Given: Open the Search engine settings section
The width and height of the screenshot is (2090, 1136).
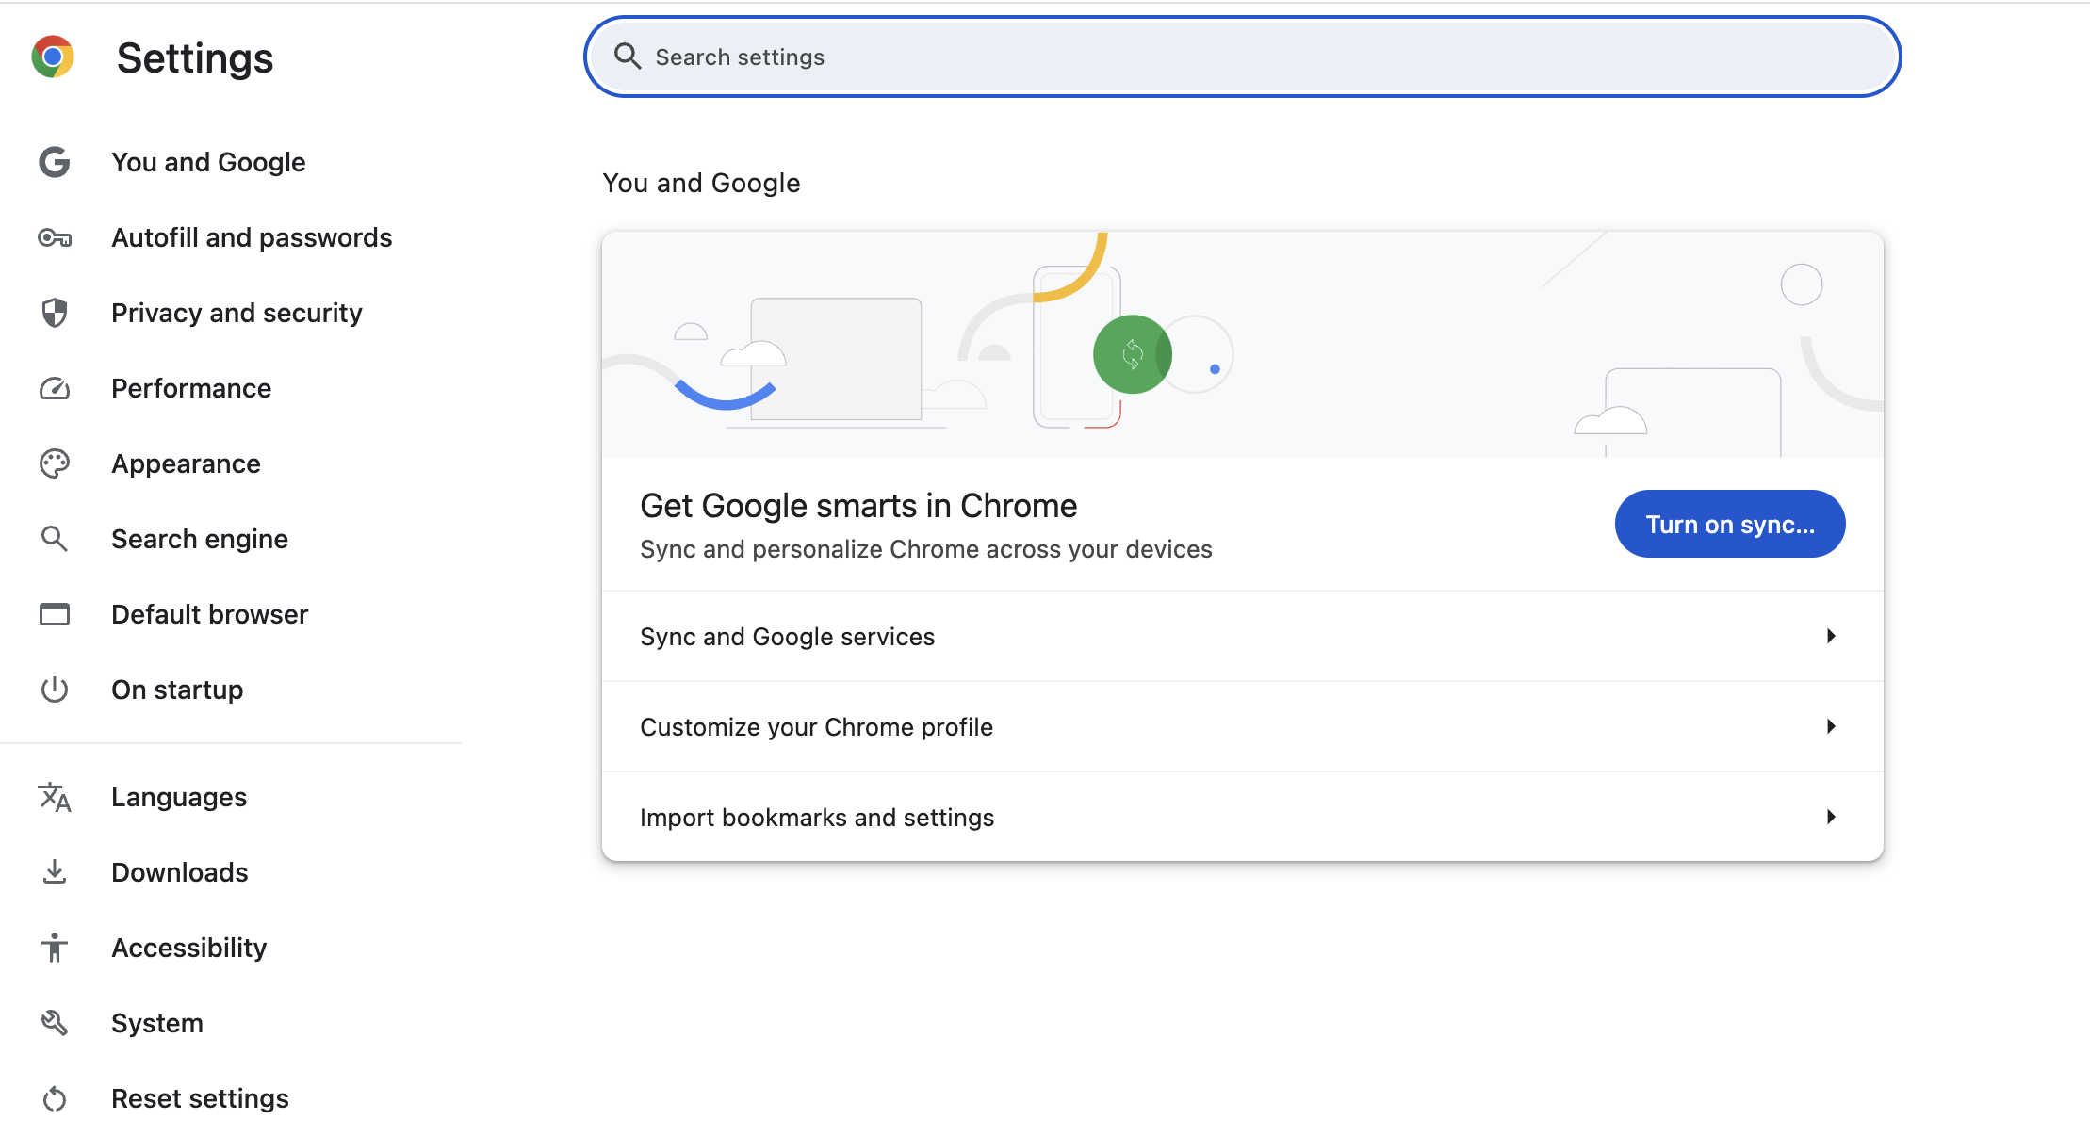Looking at the screenshot, I should 200,539.
